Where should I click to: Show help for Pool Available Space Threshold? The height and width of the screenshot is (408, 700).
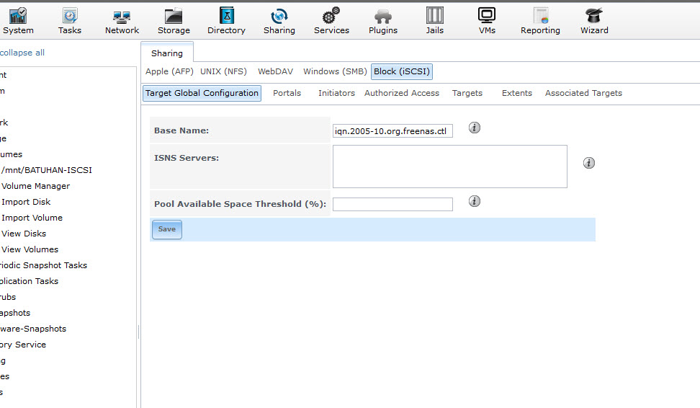coord(474,201)
